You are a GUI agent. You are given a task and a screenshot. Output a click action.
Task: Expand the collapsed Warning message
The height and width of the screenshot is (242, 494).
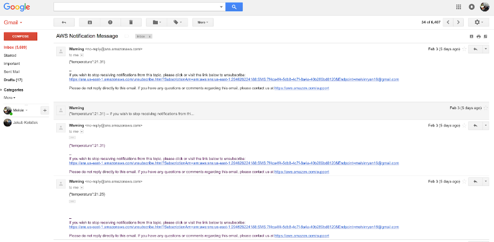click(271, 110)
